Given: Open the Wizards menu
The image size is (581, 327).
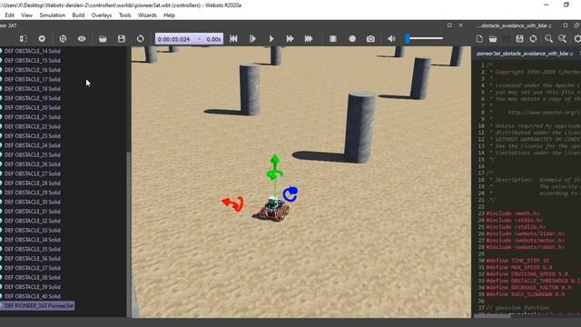Looking at the screenshot, I should (147, 15).
